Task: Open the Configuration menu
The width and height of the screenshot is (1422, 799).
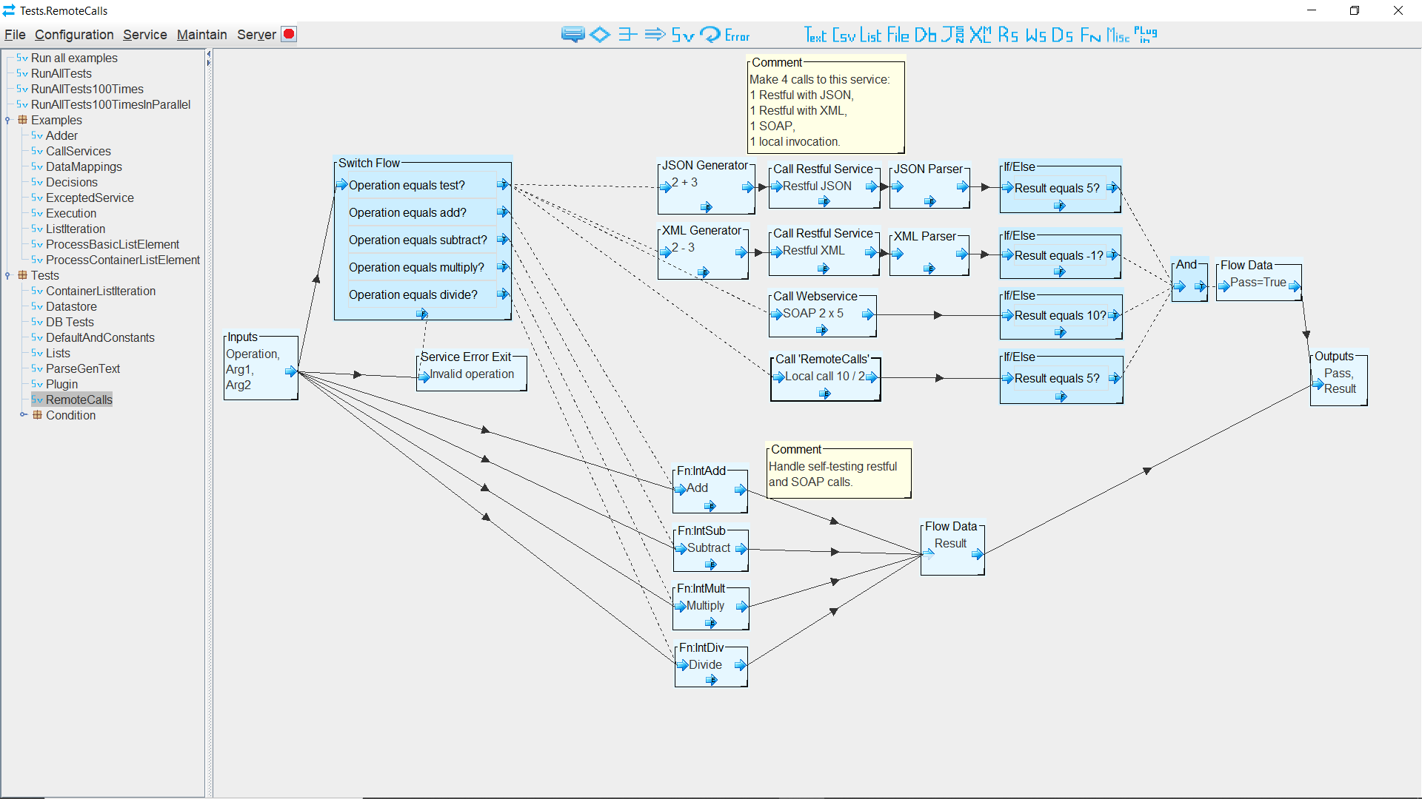Action: coord(74,35)
